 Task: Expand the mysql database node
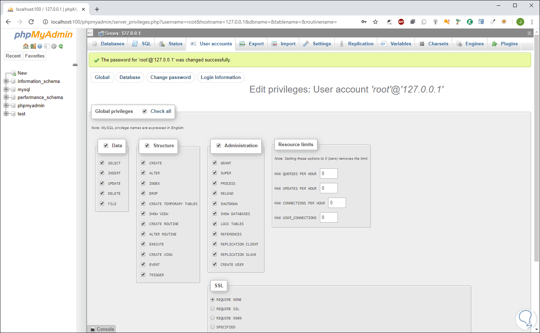click(6, 89)
